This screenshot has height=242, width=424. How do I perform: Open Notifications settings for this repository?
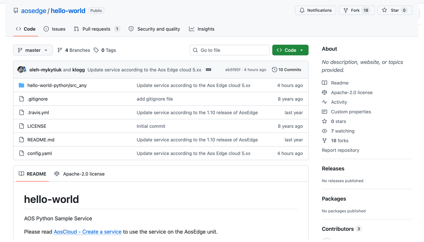click(x=315, y=10)
